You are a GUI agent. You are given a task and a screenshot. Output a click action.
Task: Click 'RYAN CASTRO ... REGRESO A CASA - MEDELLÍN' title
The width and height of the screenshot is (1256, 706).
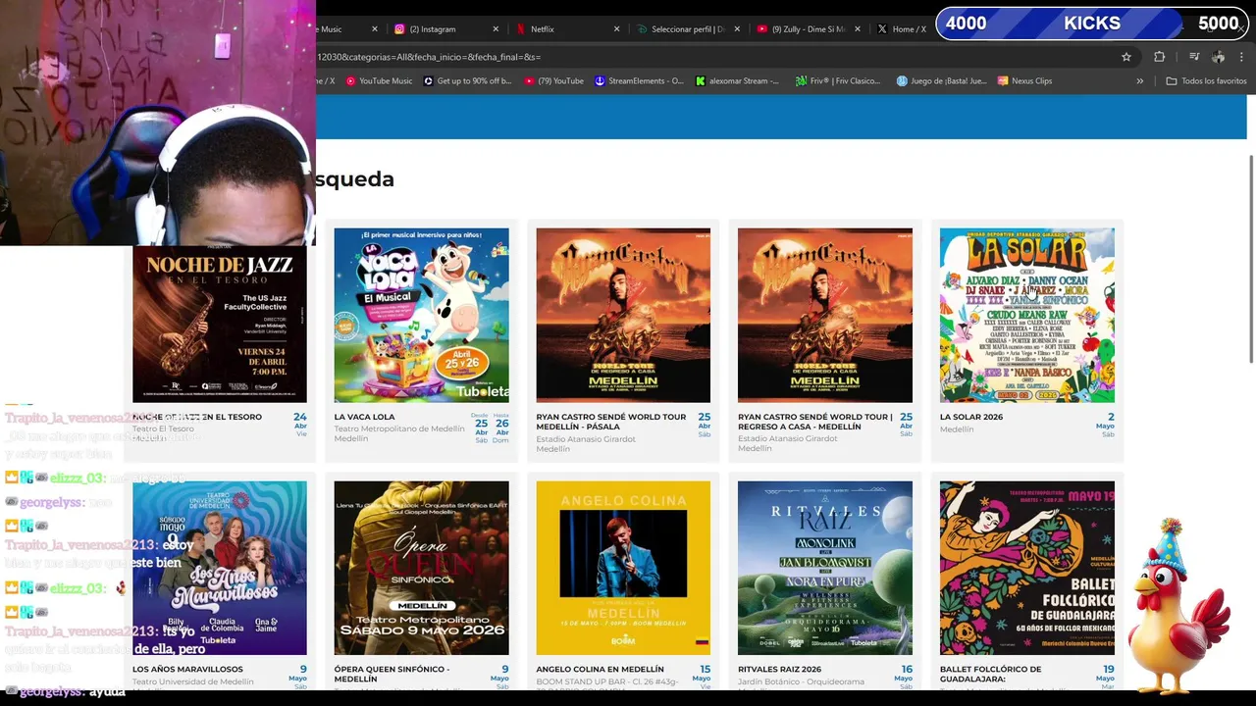point(815,422)
